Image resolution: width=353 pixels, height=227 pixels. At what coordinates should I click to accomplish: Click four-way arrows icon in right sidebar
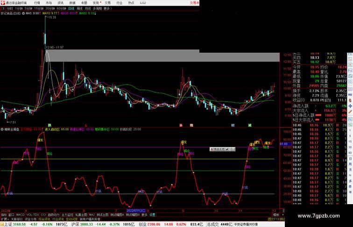350,106
